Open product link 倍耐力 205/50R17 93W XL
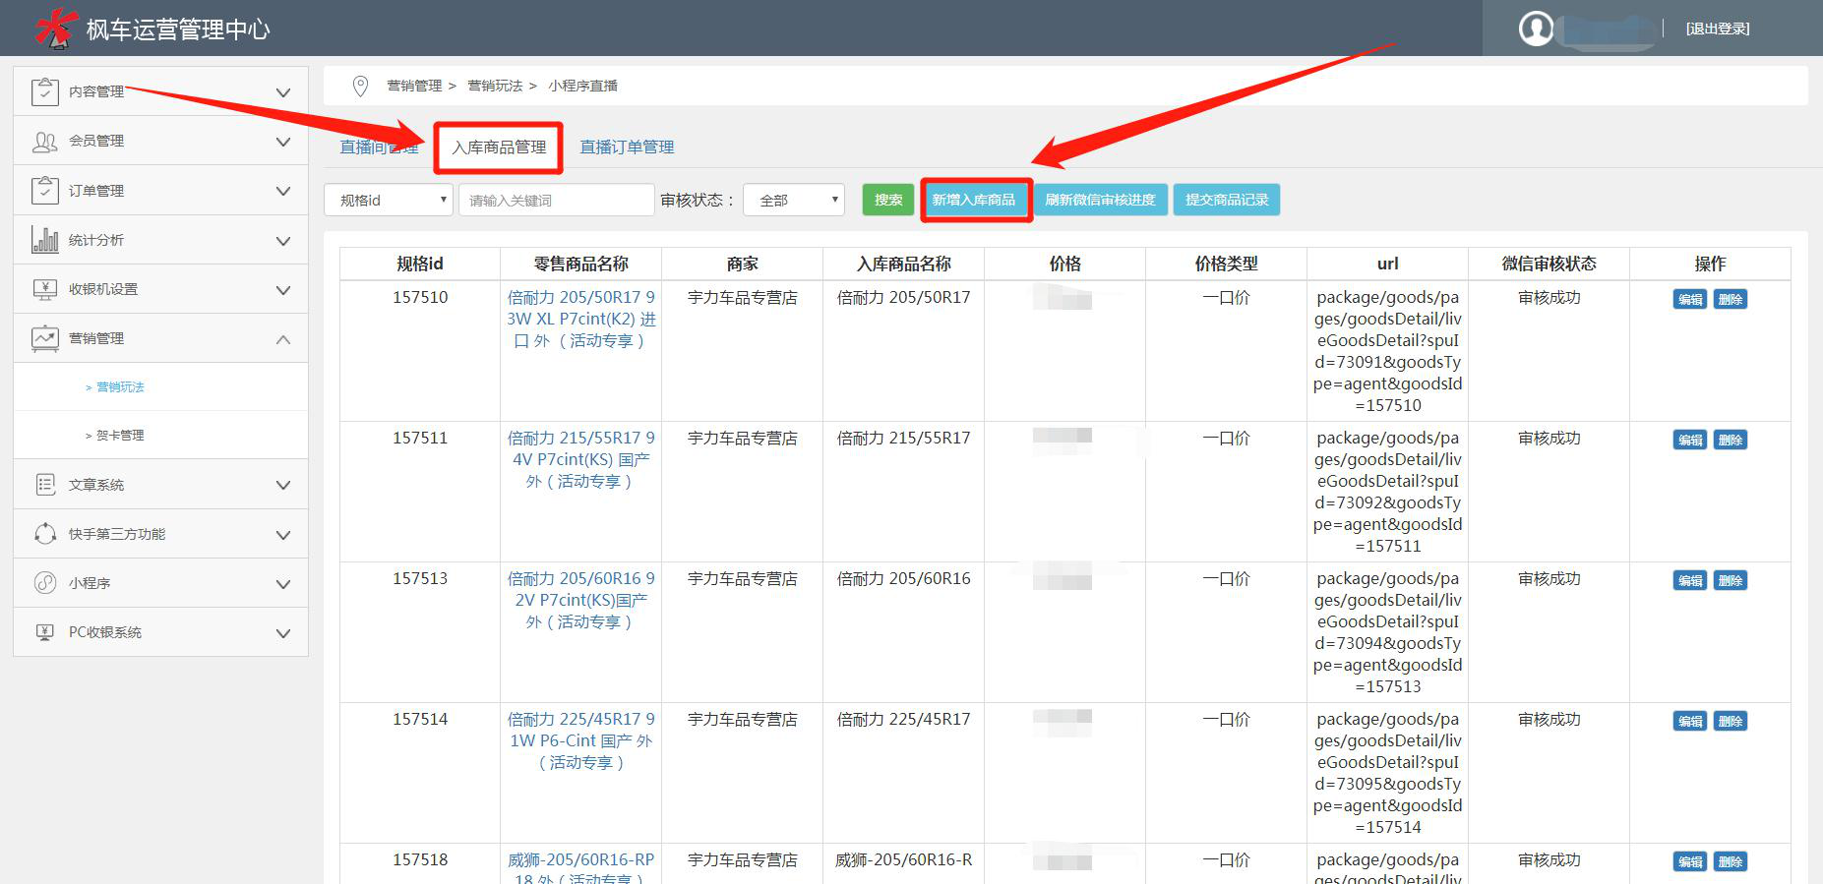Viewport: 1823px width, 884px height. (580, 319)
